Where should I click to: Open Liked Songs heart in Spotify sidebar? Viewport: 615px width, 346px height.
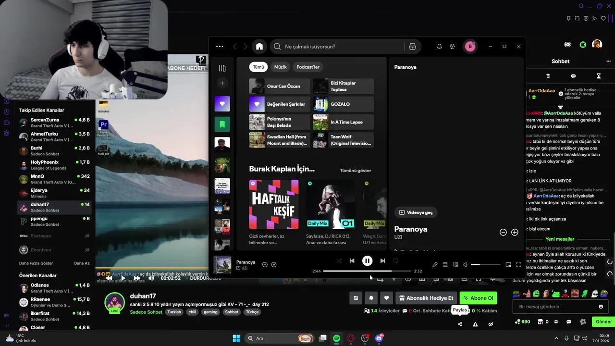tap(222, 104)
